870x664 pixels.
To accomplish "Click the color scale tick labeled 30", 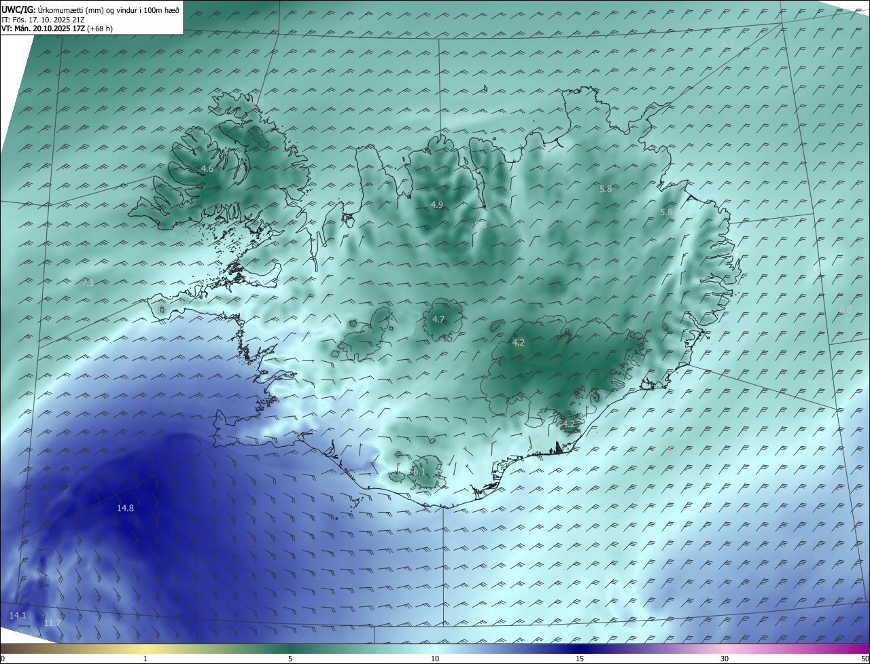I will click(x=725, y=659).
